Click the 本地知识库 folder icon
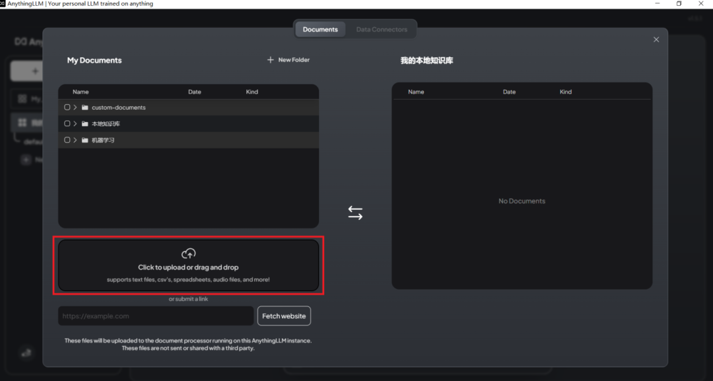Image resolution: width=713 pixels, height=381 pixels. click(85, 123)
